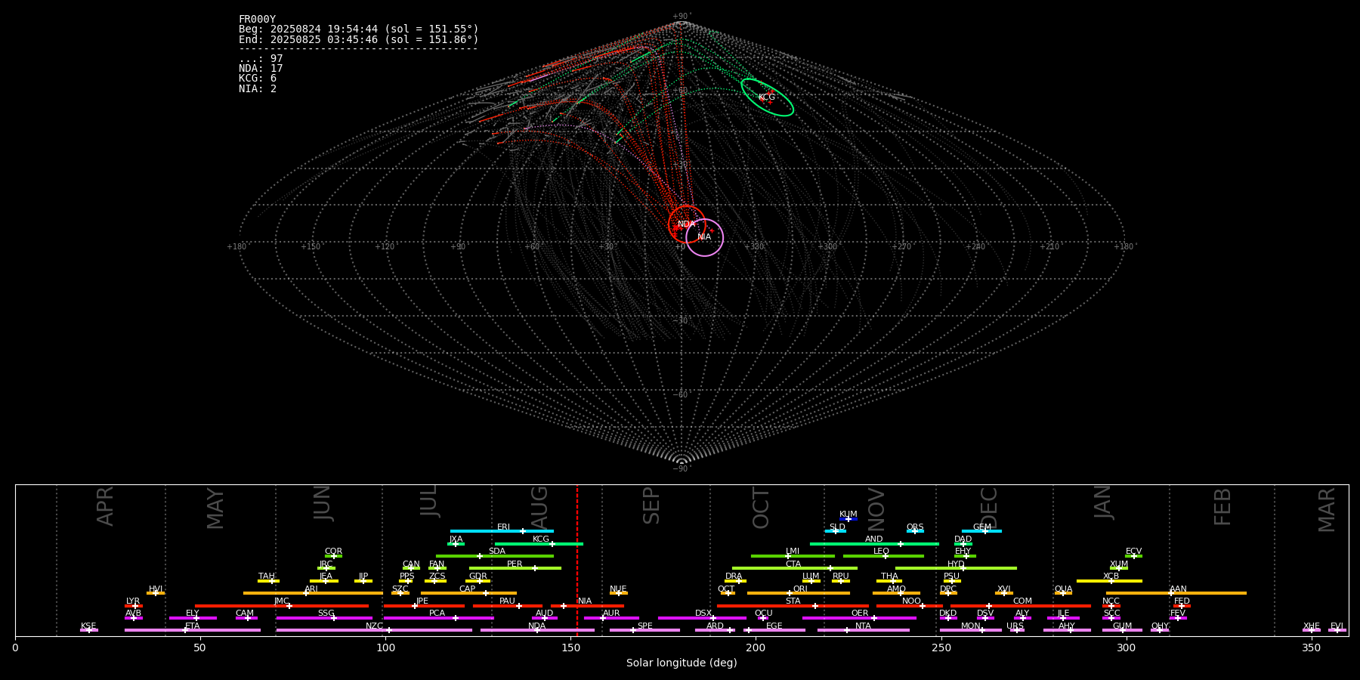Click the 'NDA: 17' count in header
This screenshot has height=680, width=1360.
tap(261, 69)
